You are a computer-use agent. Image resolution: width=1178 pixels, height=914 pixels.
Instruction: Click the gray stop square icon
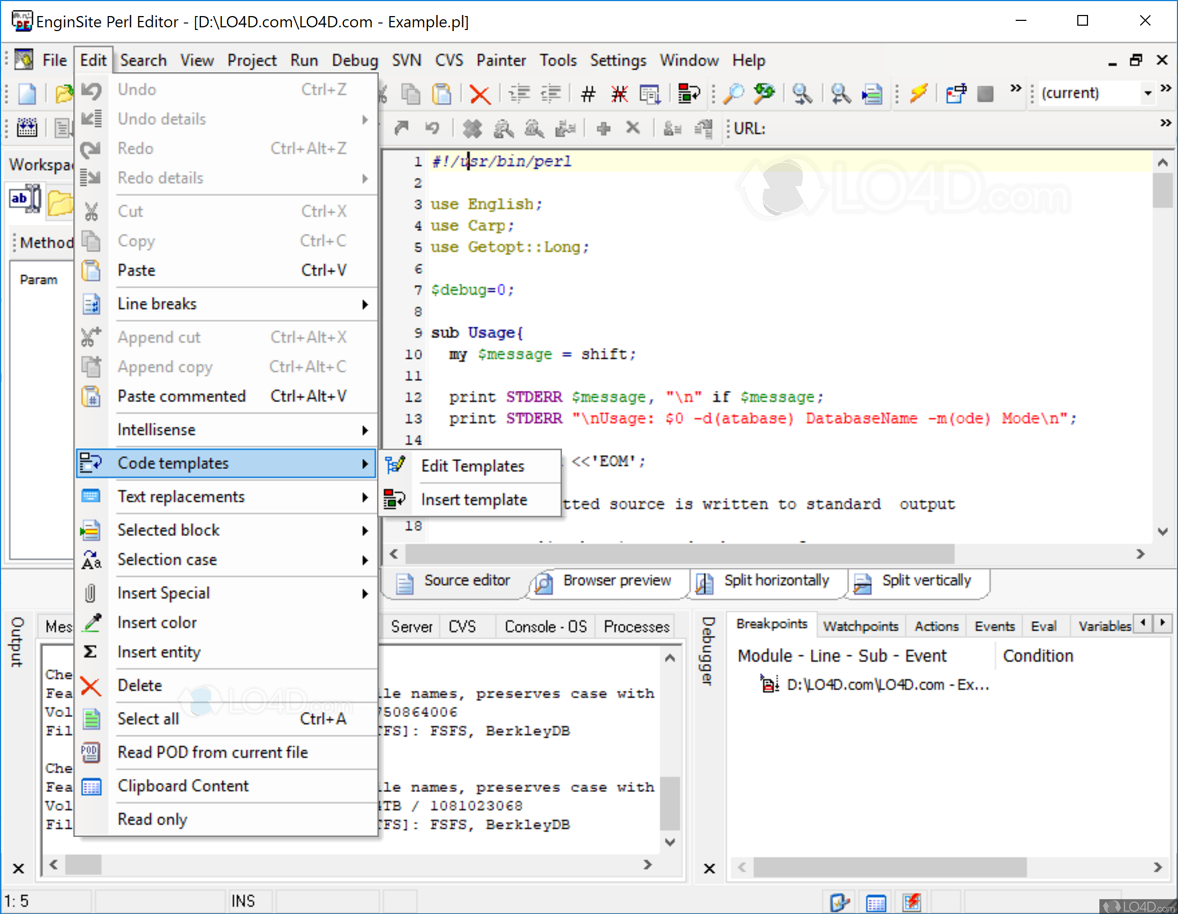tap(985, 94)
